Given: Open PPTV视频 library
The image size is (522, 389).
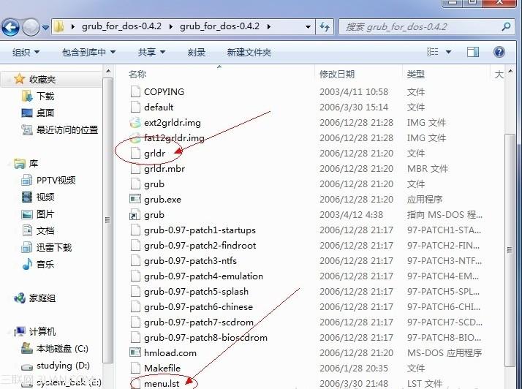Looking at the screenshot, I should pyautogui.click(x=56, y=180).
